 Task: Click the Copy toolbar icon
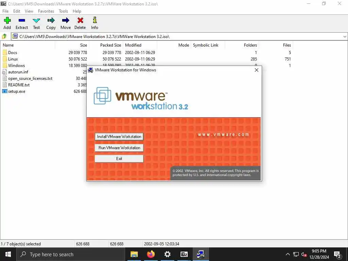[x=51, y=20]
